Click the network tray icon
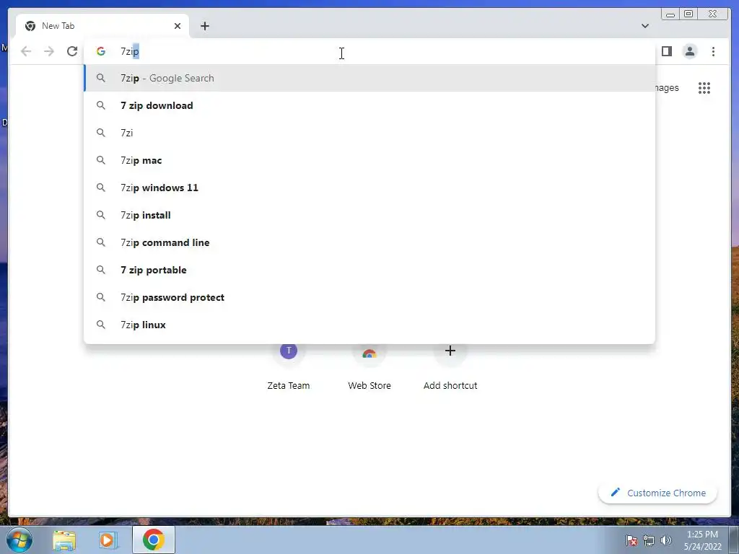 point(649,540)
